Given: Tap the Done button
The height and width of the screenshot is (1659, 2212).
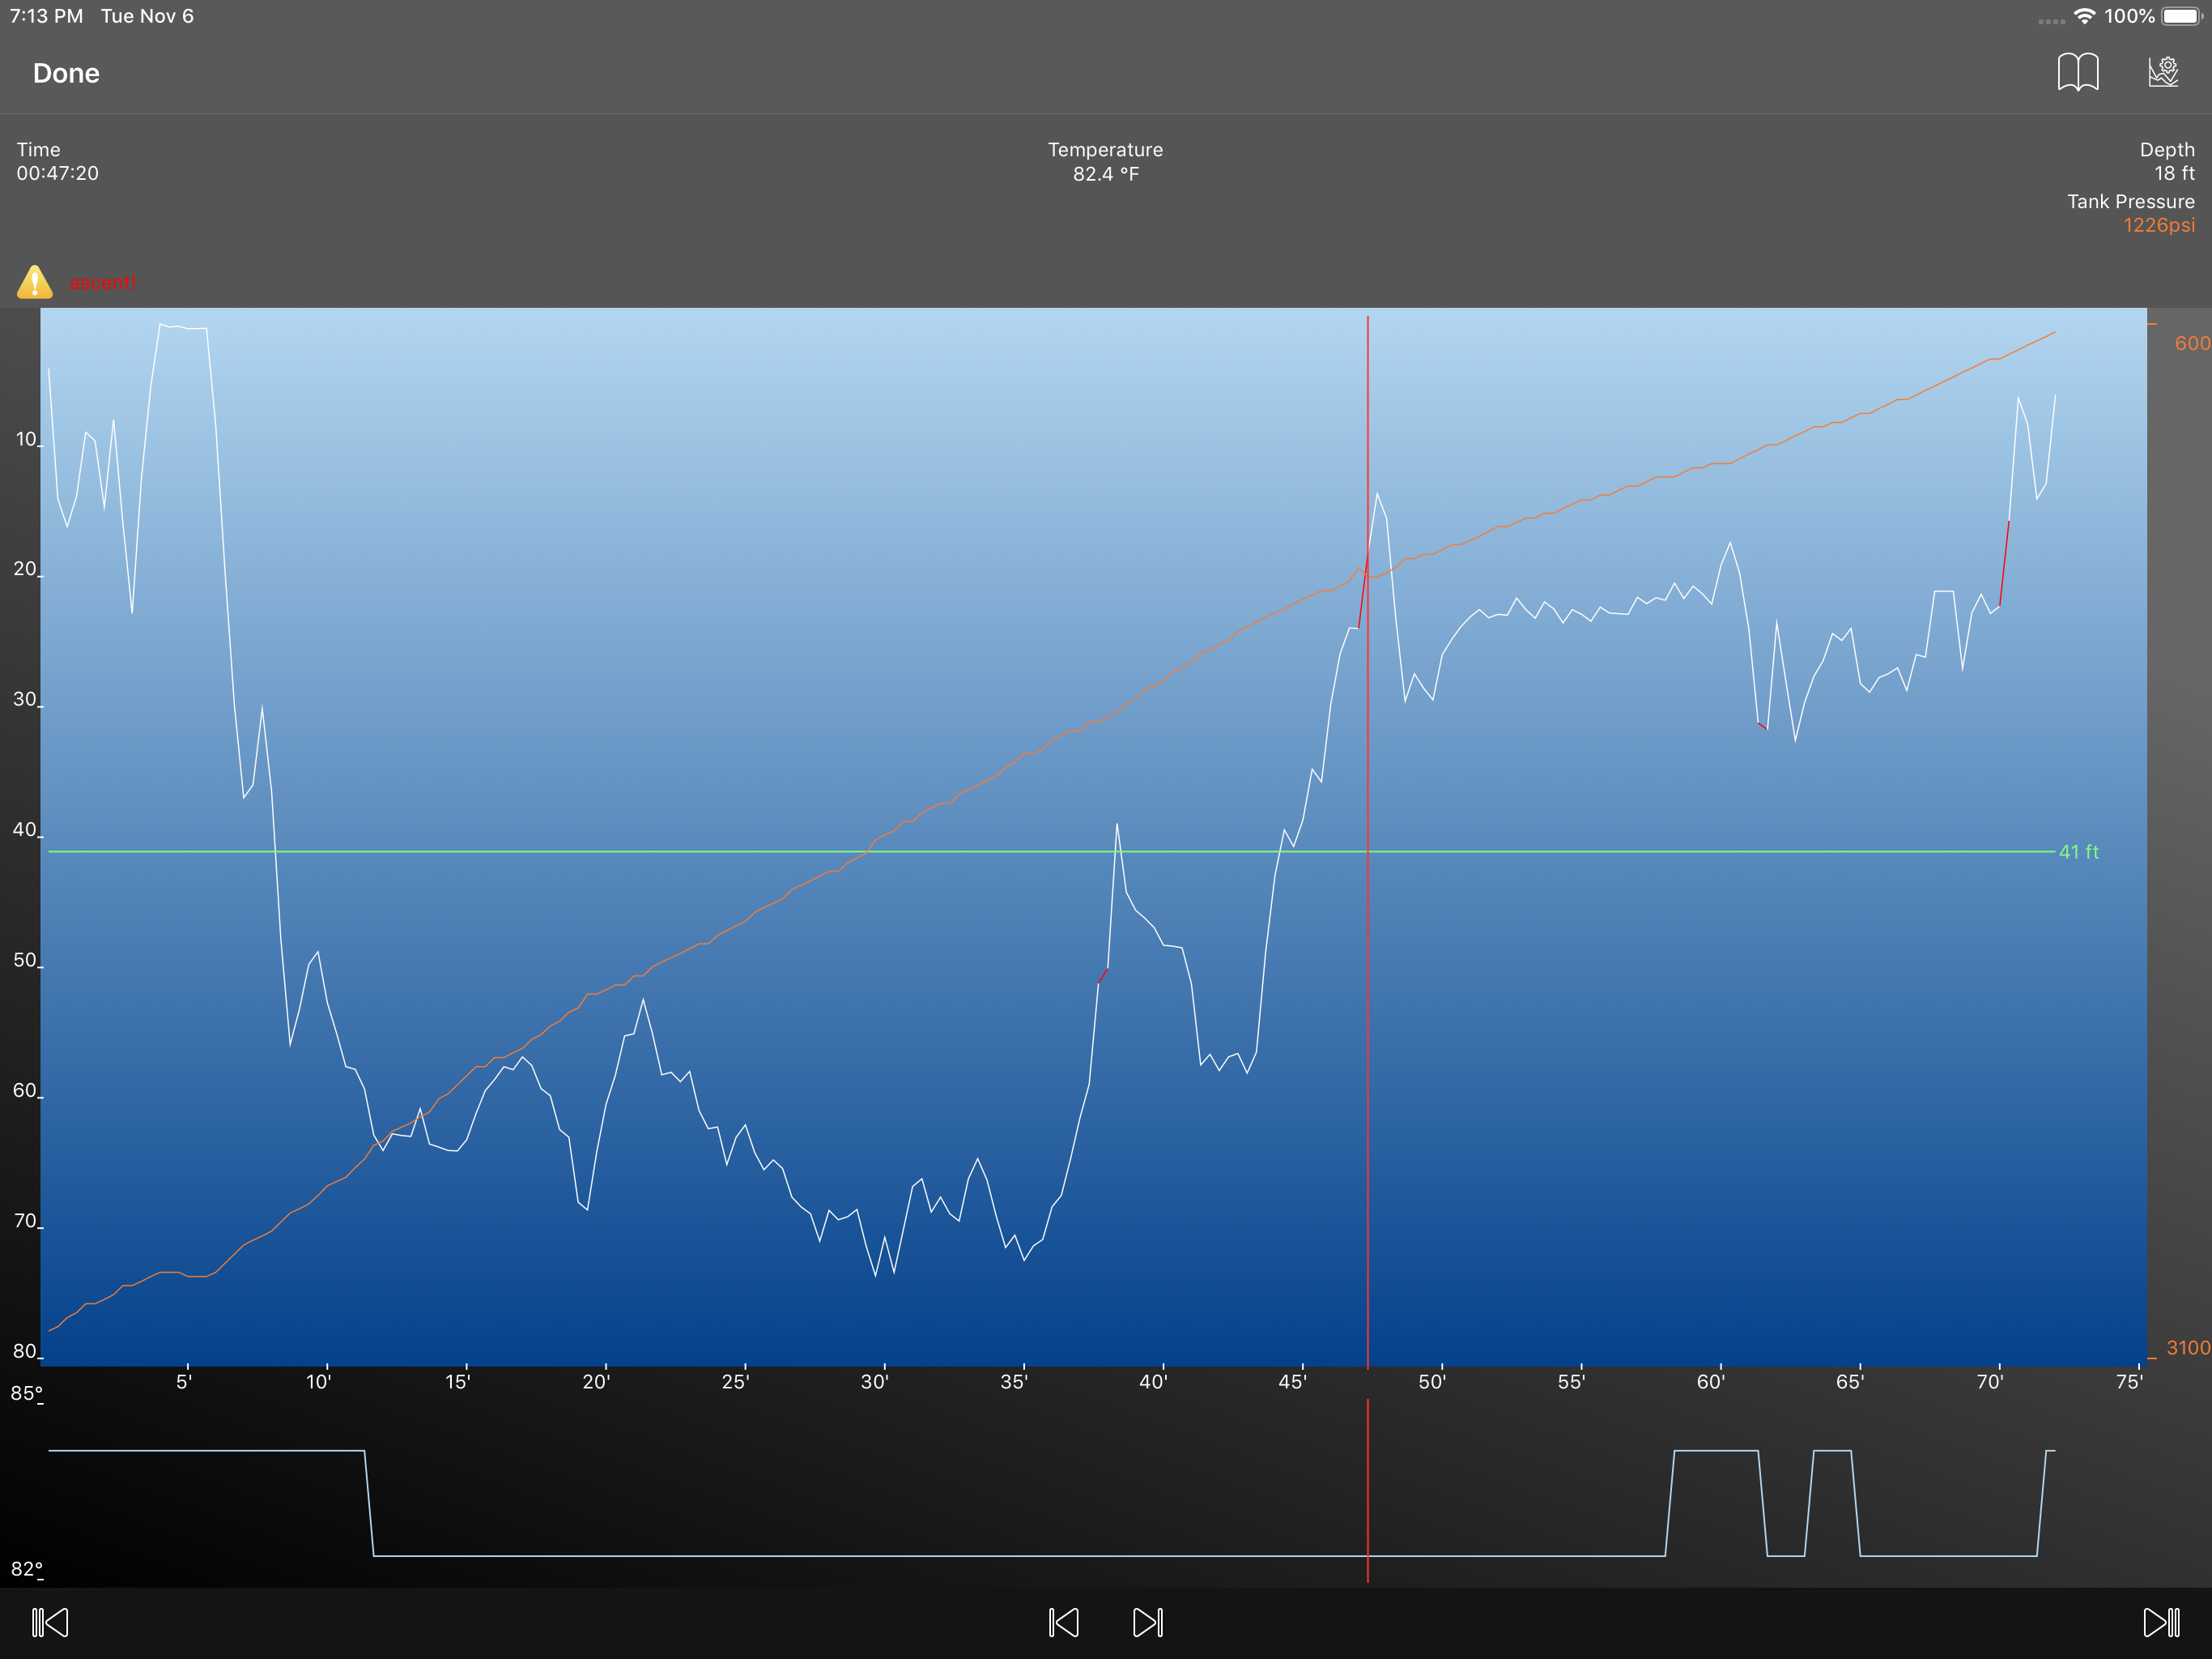Looking at the screenshot, I should point(66,73).
